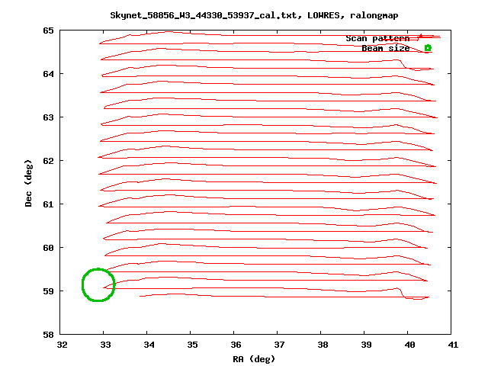
Task: Click the 'RA (deg)' x-axis label
Action: point(254,359)
